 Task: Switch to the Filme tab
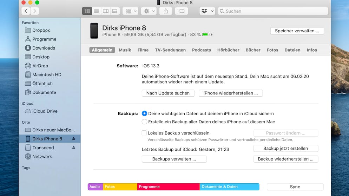pyautogui.click(x=143, y=50)
